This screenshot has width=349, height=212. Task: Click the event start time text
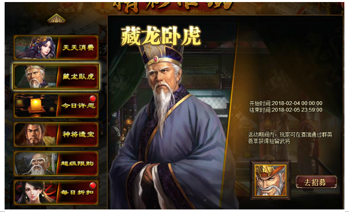(286, 103)
